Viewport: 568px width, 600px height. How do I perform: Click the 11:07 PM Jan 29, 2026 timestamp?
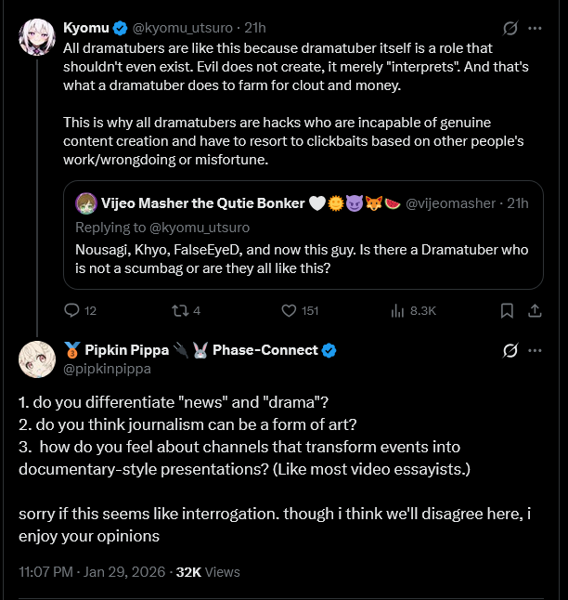93,571
